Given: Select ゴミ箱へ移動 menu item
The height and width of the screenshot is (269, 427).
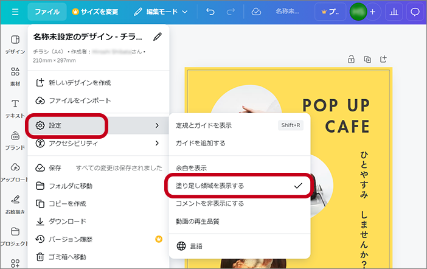Looking at the screenshot, I should pyautogui.click(x=99, y=257).
